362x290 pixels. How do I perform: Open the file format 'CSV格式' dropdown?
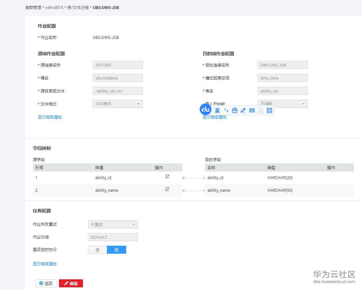pos(118,104)
